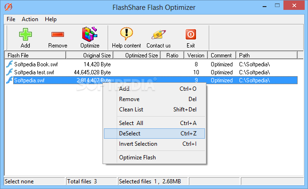Click the Optimized comment of Softpedia Book.swf

pyautogui.click(x=222, y=64)
